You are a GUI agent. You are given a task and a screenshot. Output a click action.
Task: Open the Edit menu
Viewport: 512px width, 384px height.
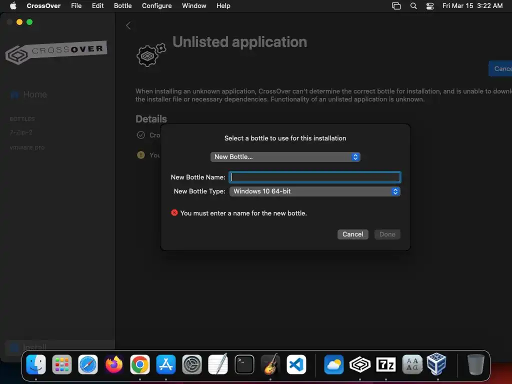coord(97,5)
